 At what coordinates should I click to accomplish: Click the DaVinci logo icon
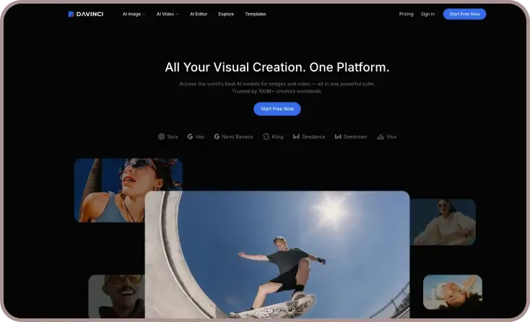click(71, 14)
